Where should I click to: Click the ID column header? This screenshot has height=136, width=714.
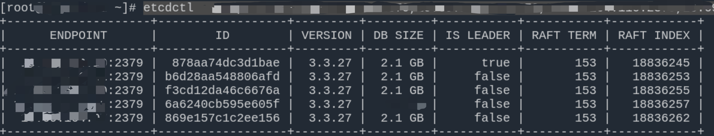(x=222, y=35)
